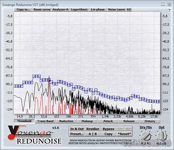
Task: Open the Logarithmic scale selector
Action: coord(79,9)
